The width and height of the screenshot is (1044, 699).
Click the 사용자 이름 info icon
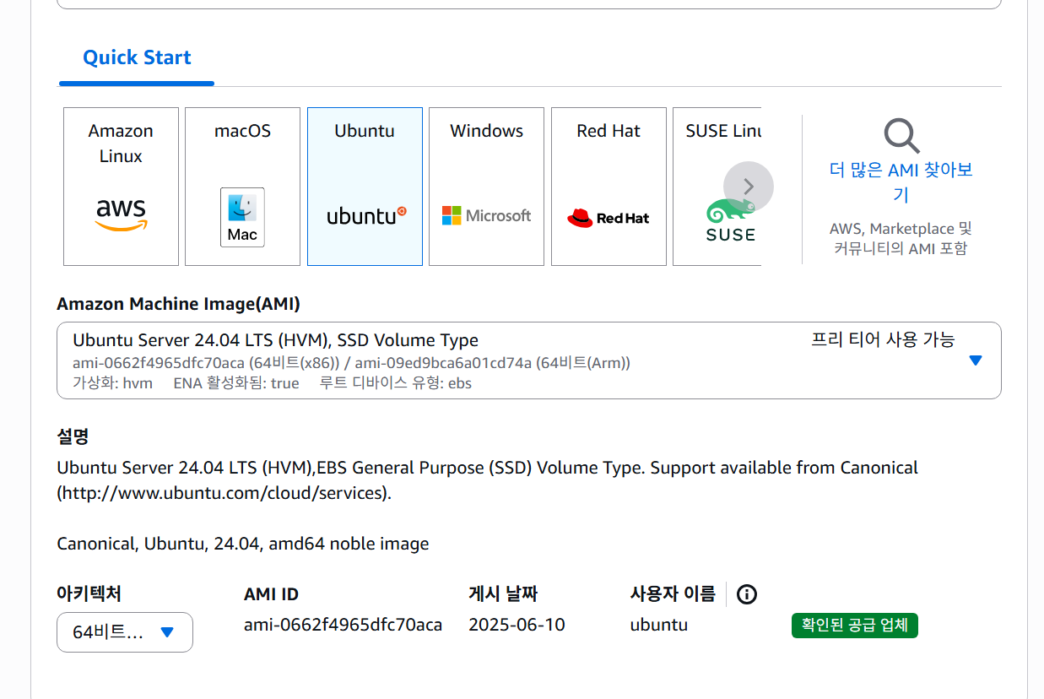[747, 594]
